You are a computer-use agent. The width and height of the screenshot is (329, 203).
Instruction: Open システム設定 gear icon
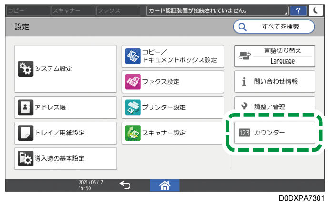click(x=25, y=69)
